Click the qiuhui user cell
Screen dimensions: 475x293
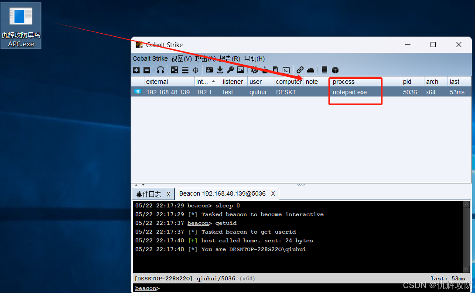[261, 92]
